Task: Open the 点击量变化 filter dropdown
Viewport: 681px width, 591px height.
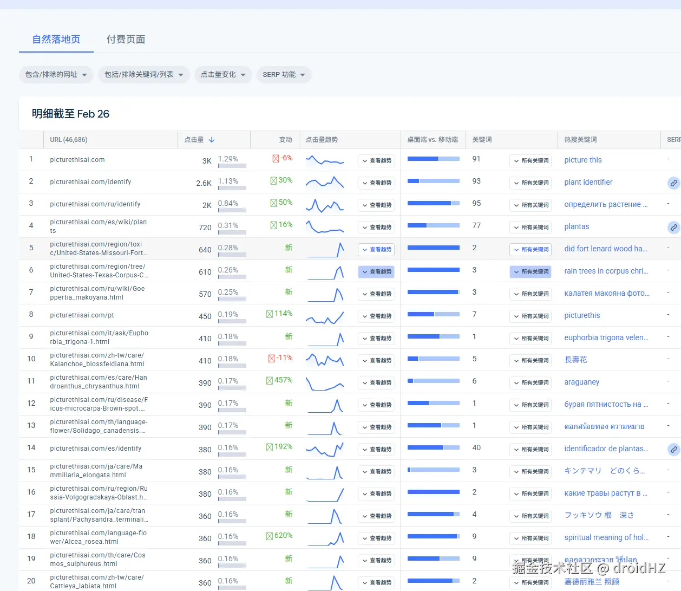Action: tap(223, 75)
